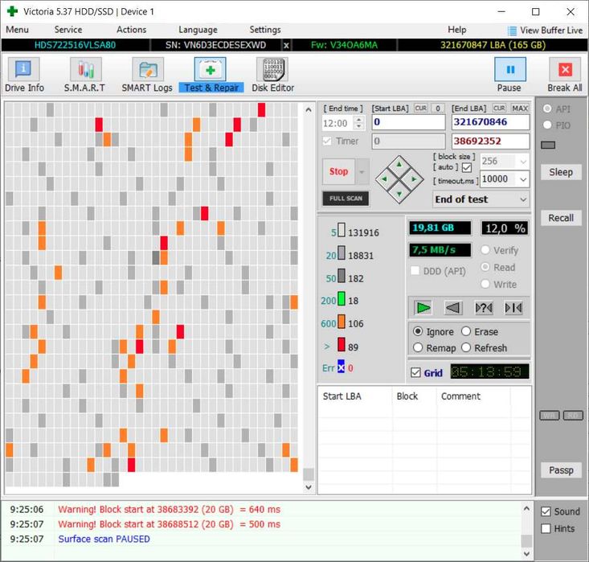Toggle the Timer checkbox

327,141
